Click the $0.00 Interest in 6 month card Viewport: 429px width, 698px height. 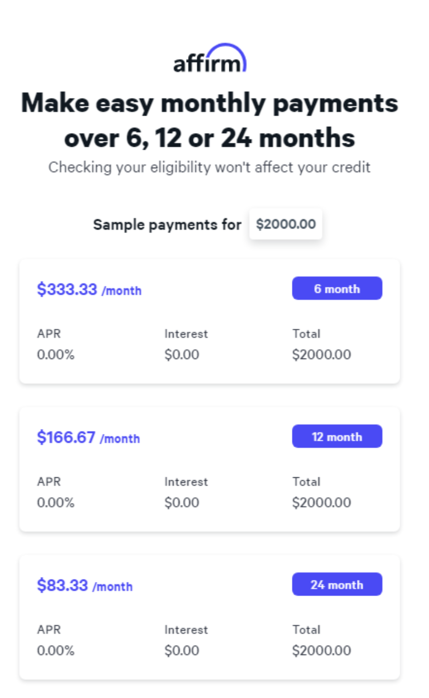(182, 355)
